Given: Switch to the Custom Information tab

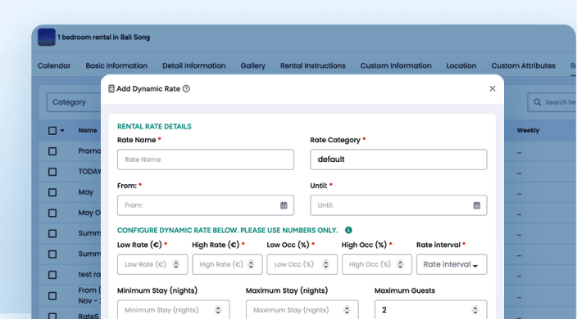Looking at the screenshot, I should 396,65.
